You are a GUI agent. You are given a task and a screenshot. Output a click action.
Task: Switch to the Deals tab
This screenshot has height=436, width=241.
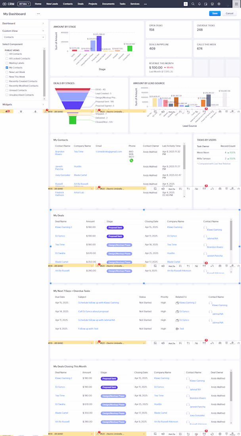click(x=80, y=4)
